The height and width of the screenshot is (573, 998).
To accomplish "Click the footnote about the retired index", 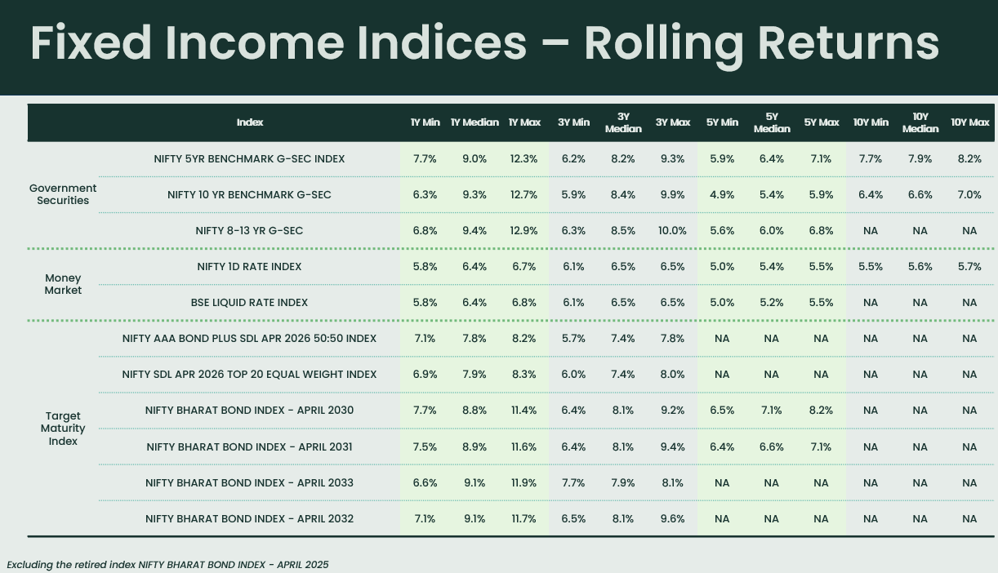I will pos(167,564).
